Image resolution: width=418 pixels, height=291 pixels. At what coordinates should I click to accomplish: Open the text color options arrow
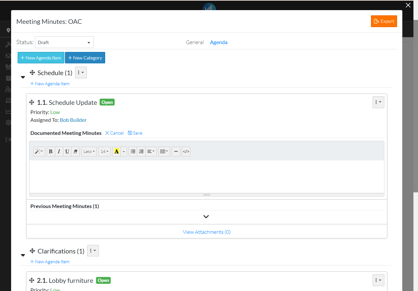click(x=124, y=152)
